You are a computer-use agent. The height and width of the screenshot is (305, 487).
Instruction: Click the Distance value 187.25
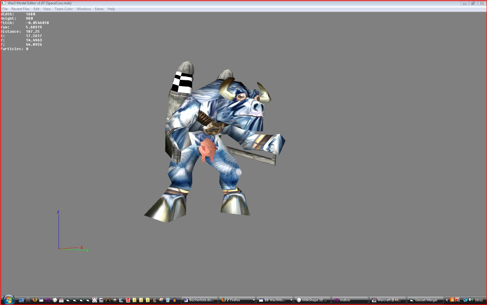click(33, 32)
